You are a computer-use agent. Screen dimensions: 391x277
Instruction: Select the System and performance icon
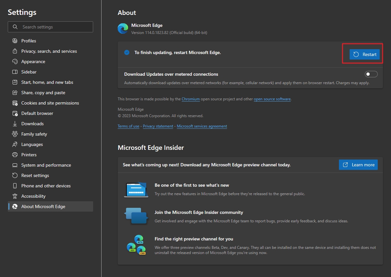pos(15,165)
